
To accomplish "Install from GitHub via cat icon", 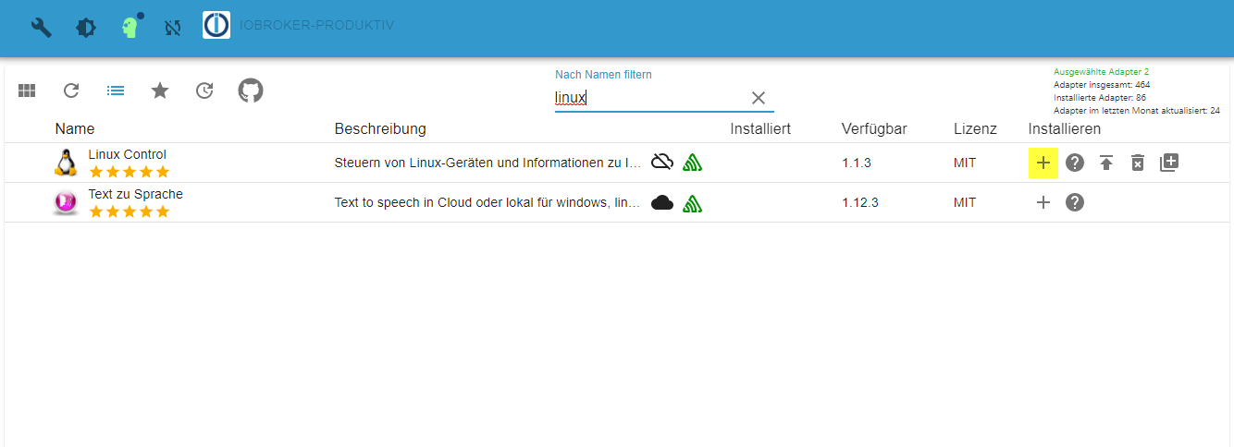I will point(251,91).
